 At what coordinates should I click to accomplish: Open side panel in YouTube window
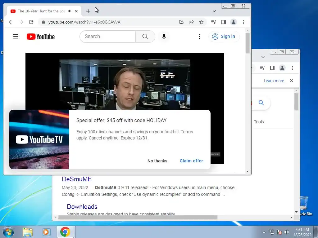224,22
